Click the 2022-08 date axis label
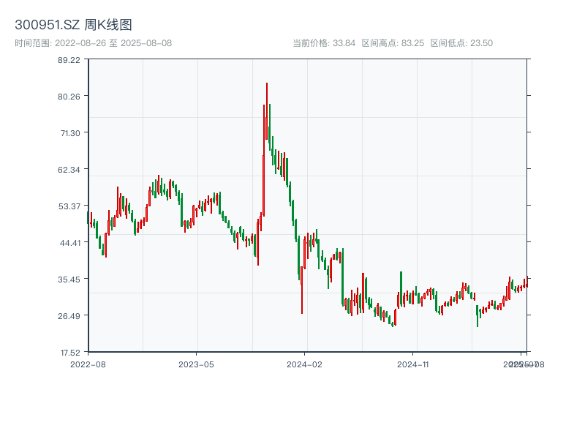This screenshot has height=439, width=585. point(88,364)
